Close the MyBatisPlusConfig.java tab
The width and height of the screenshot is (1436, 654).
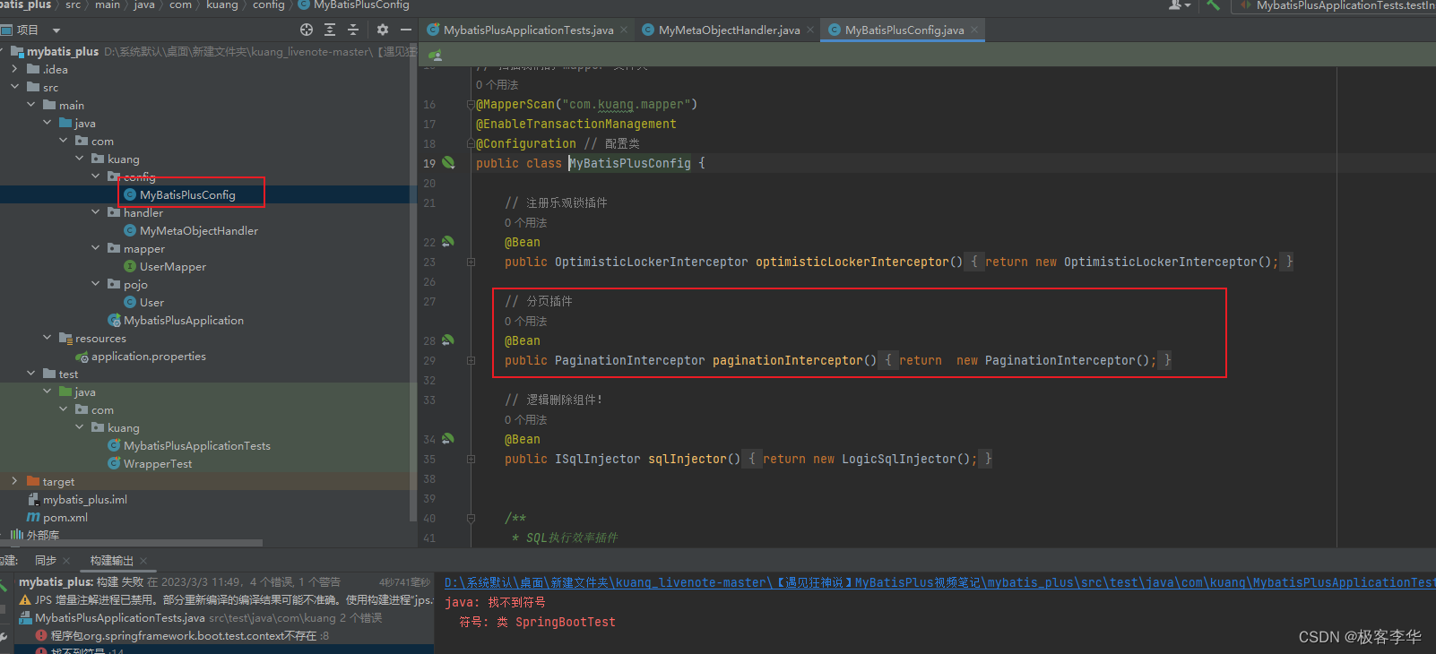tap(974, 30)
